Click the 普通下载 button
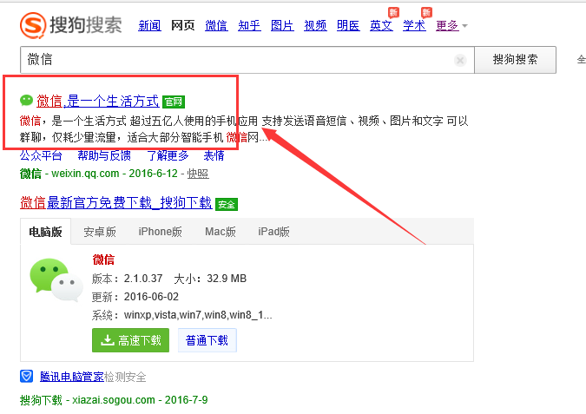 [207, 340]
